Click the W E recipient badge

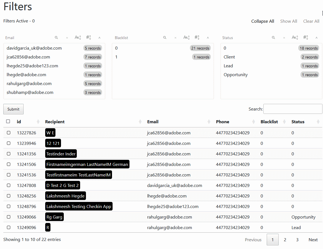(50, 133)
